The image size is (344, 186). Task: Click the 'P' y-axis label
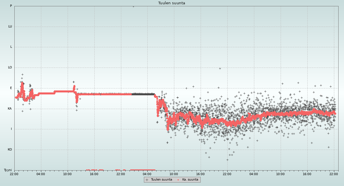point(11,6)
